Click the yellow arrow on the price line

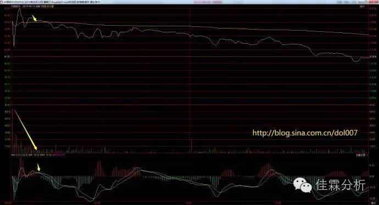click(x=34, y=18)
